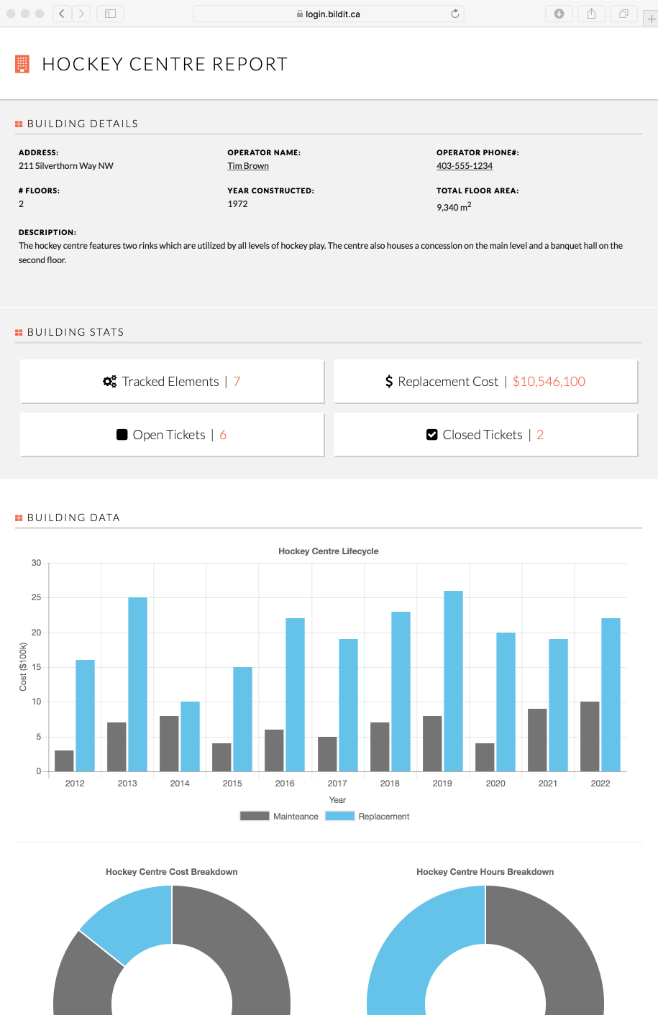Show the tab overview in Safari
658x1015 pixels.
tap(623, 14)
